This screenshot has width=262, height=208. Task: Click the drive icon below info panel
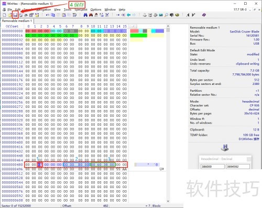pos(225,148)
